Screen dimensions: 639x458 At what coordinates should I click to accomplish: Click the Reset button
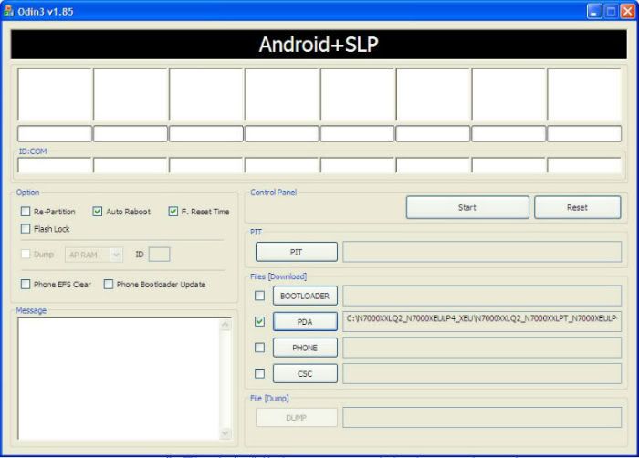coord(578,207)
